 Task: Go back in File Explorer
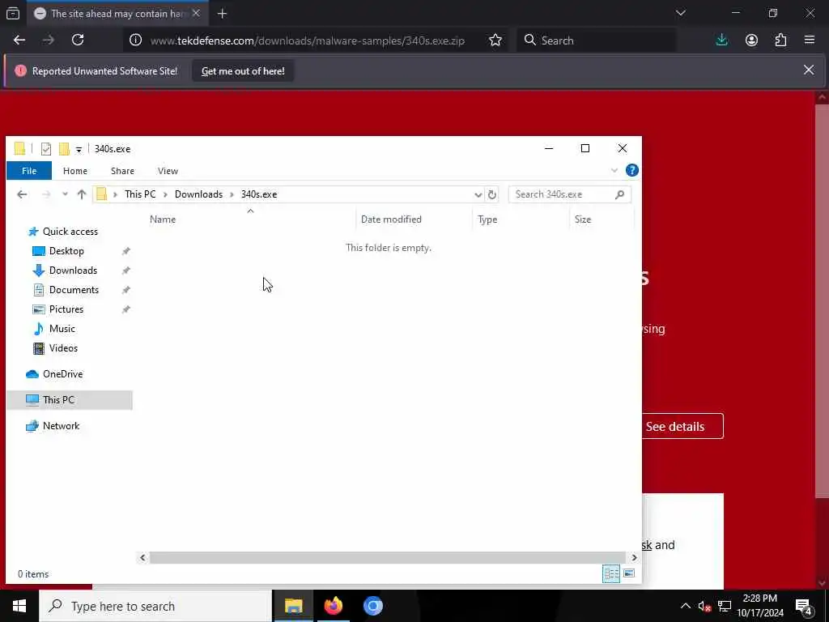22,194
